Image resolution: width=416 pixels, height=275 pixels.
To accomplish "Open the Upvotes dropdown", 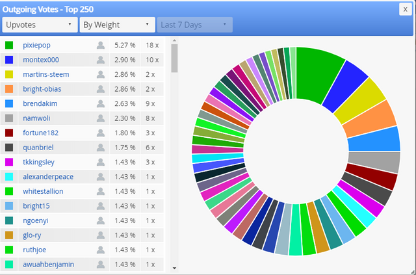I will (40, 25).
